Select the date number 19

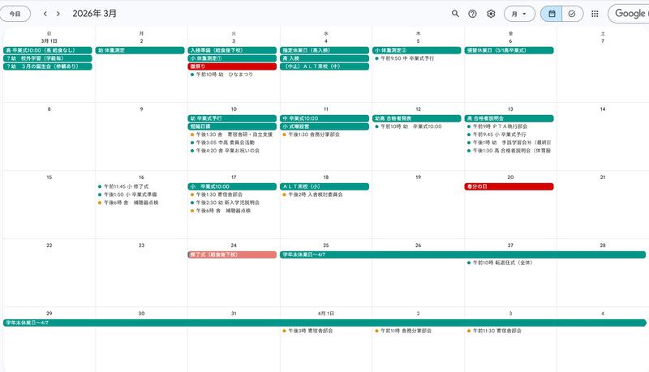418,177
